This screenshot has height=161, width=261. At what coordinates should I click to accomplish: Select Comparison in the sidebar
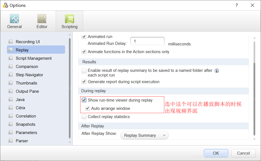(x=36, y=66)
